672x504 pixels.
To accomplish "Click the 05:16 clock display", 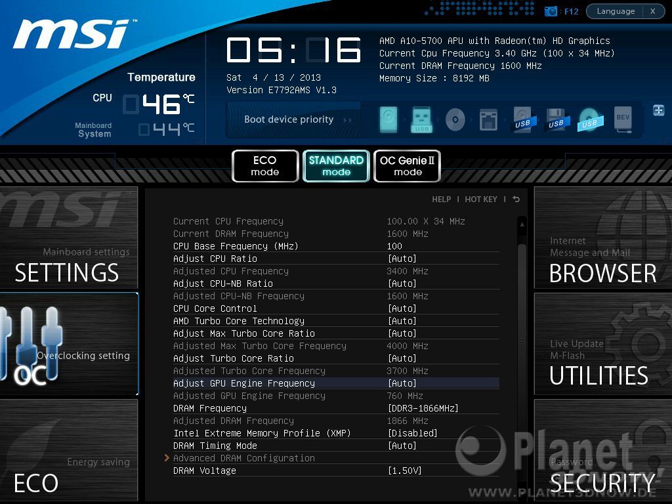I will (293, 50).
